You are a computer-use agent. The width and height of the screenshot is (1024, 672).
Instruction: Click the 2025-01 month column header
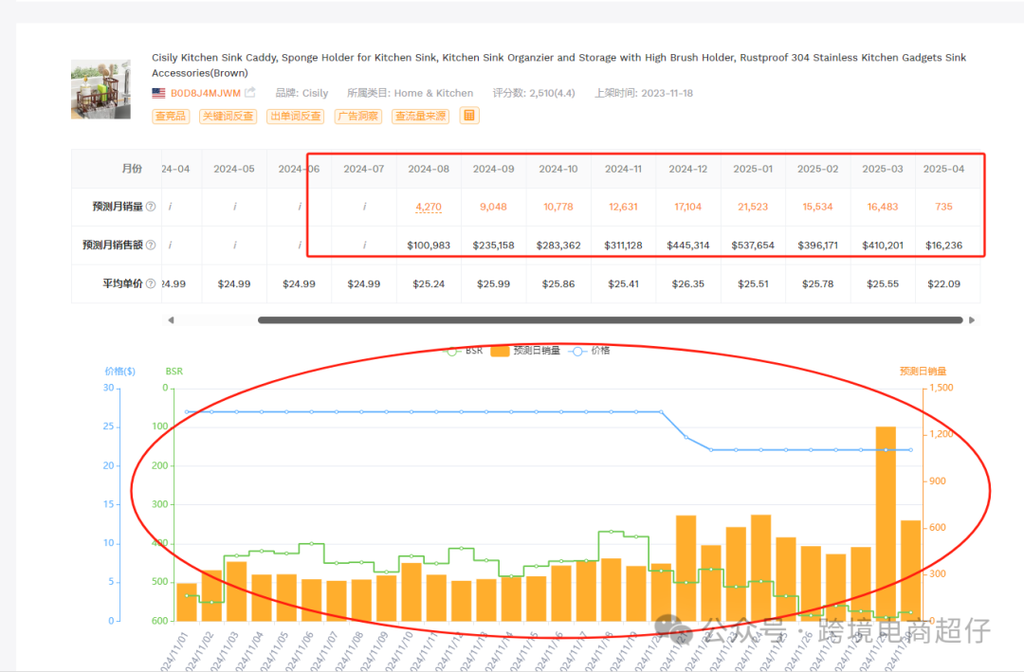[x=753, y=169]
